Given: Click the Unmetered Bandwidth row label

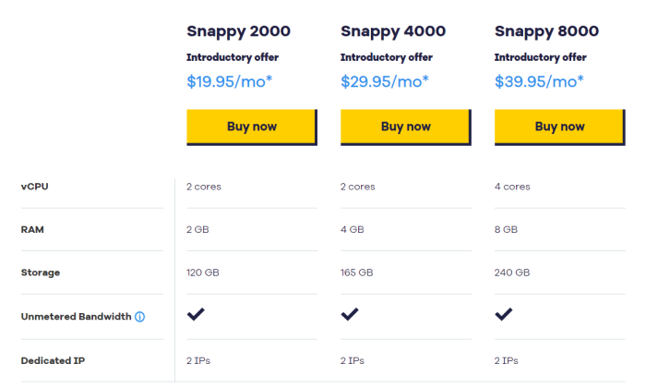Looking at the screenshot, I should coord(77,317).
